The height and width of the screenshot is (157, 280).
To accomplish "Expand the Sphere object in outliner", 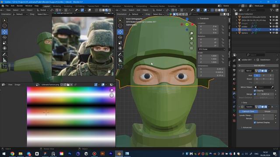I will pos(237,33).
